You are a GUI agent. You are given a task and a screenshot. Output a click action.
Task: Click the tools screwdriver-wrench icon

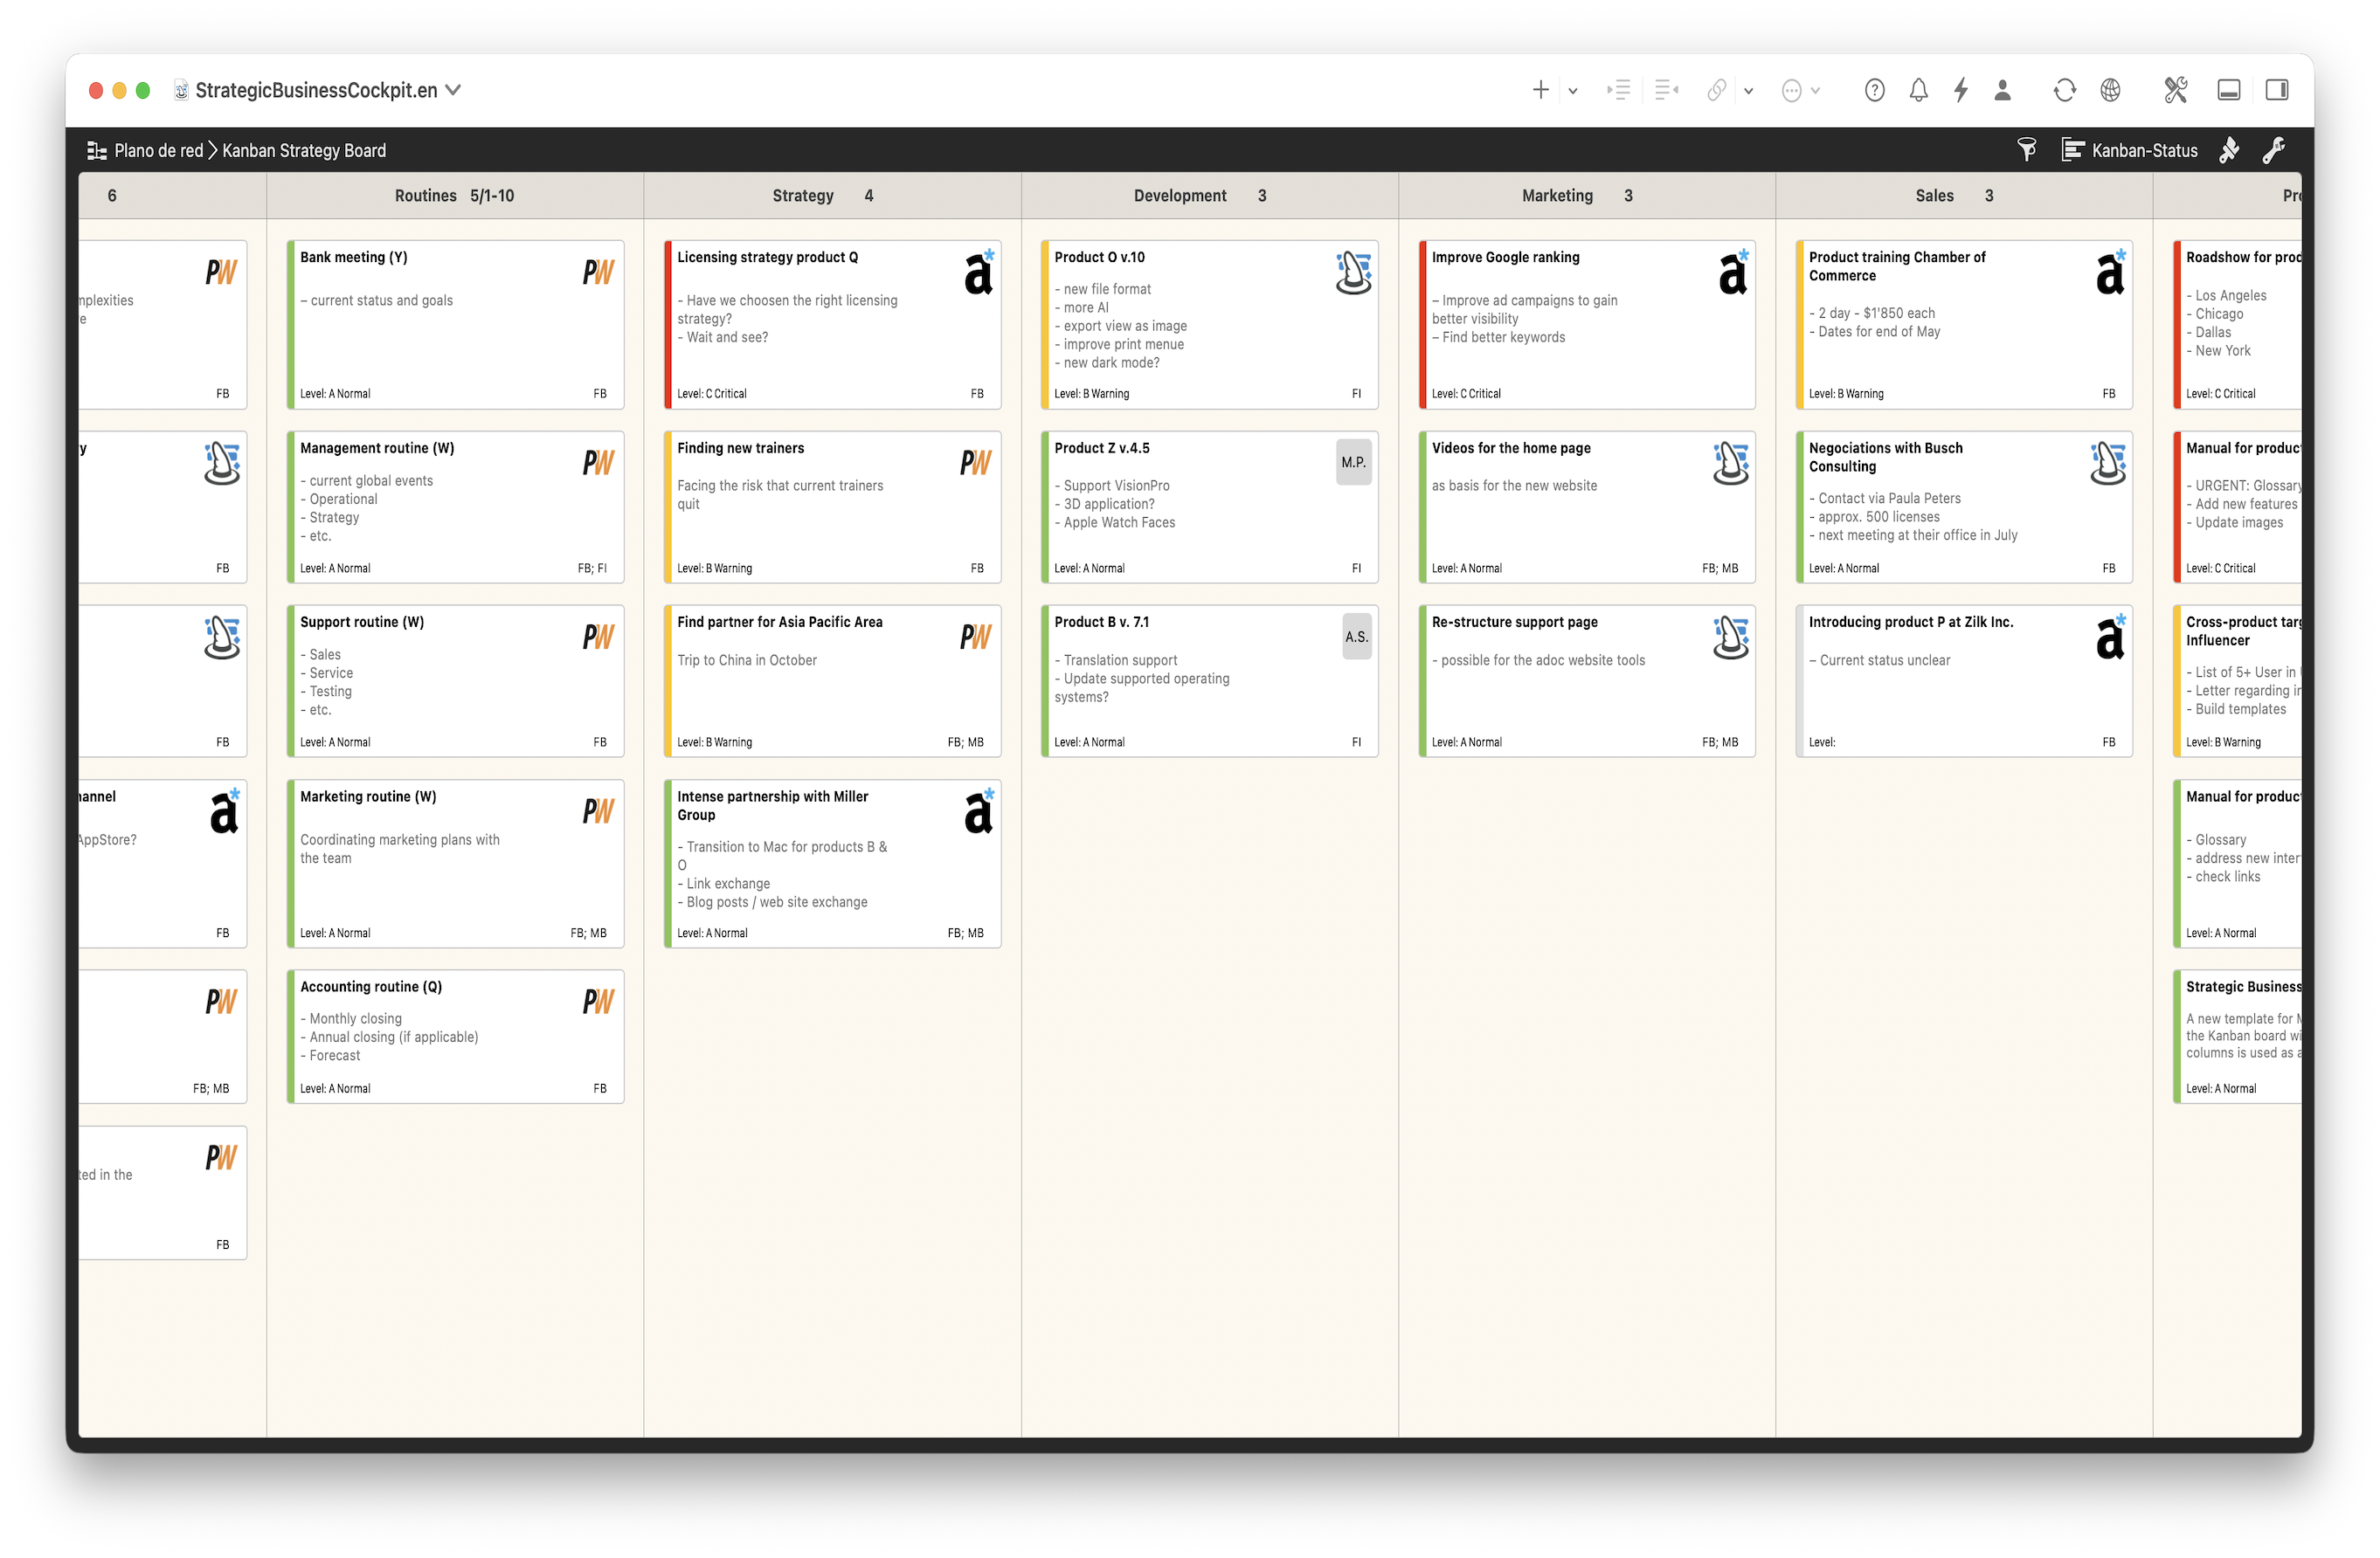pyautogui.click(x=2175, y=90)
